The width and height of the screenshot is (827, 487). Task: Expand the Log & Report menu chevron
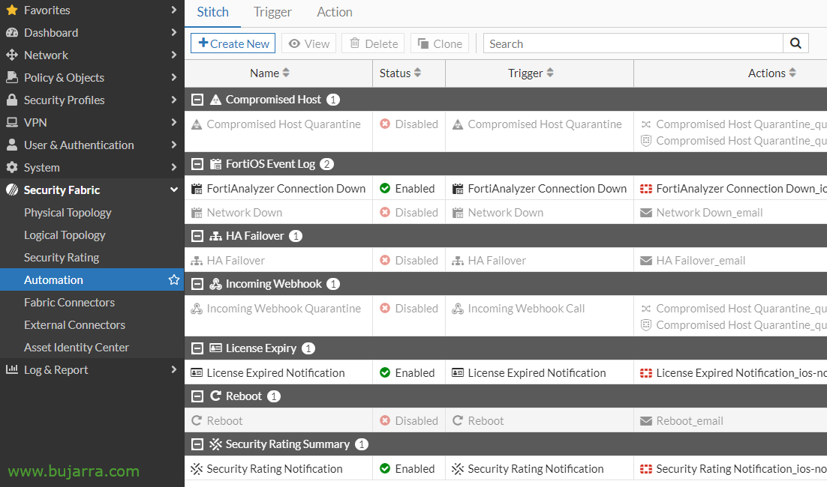[173, 369]
